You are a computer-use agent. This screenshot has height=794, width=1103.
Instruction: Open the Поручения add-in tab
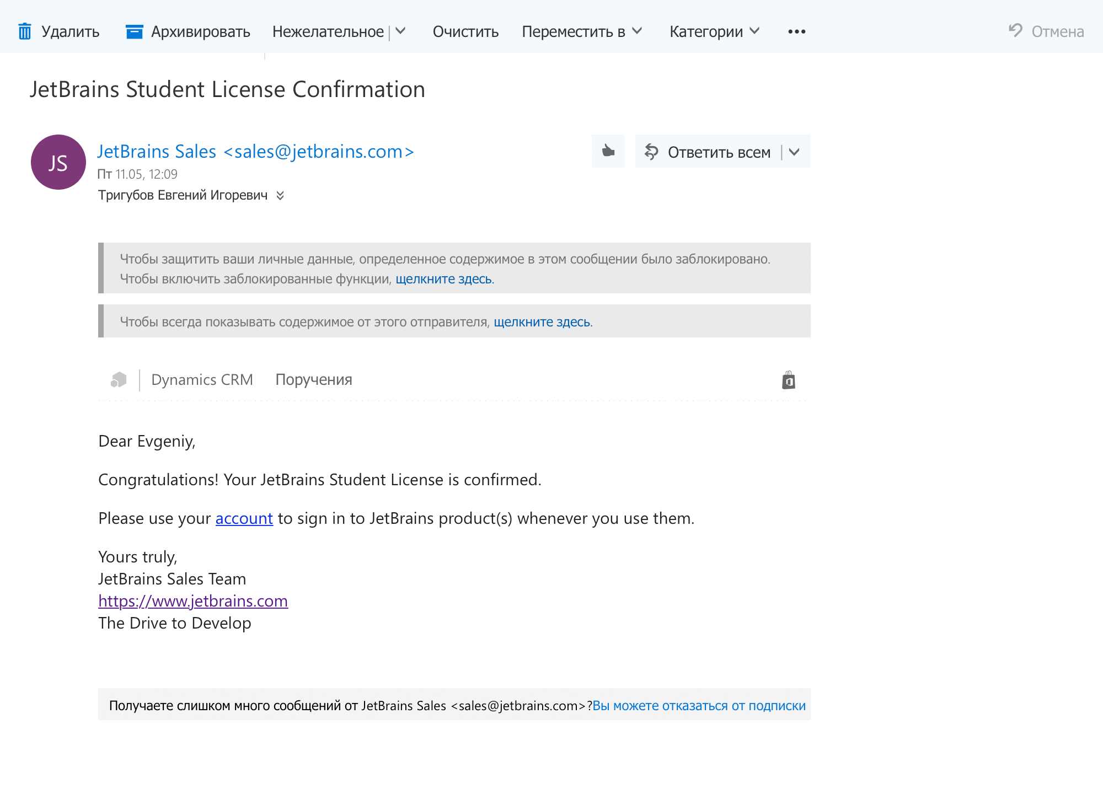point(313,380)
